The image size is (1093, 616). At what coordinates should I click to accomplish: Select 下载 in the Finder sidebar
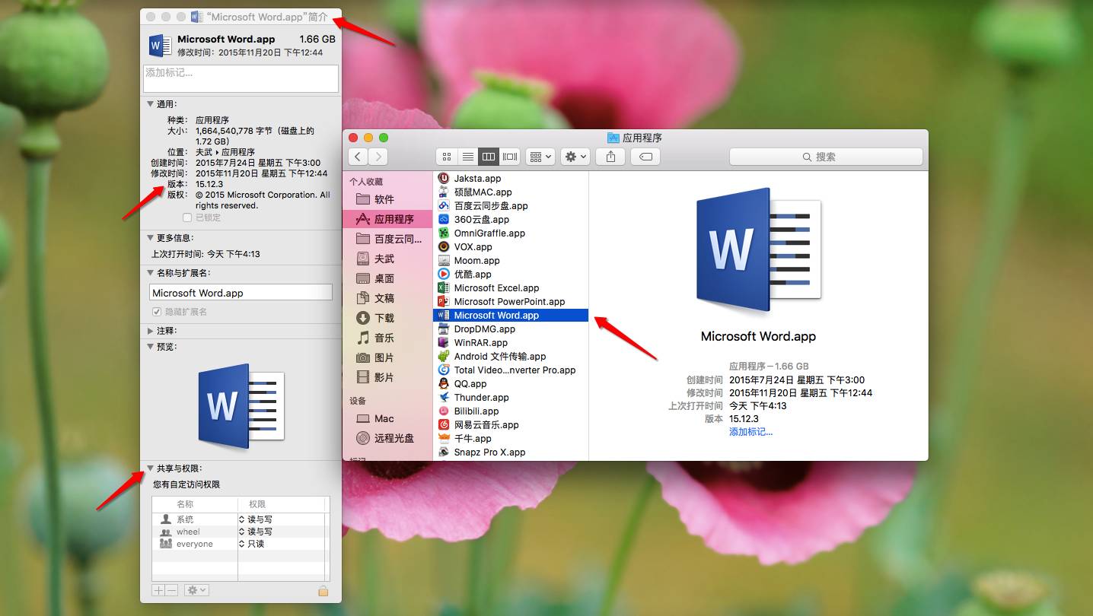click(x=384, y=318)
